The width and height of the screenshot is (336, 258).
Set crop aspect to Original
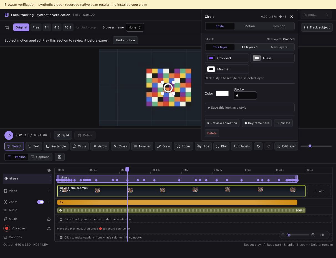(21, 27)
